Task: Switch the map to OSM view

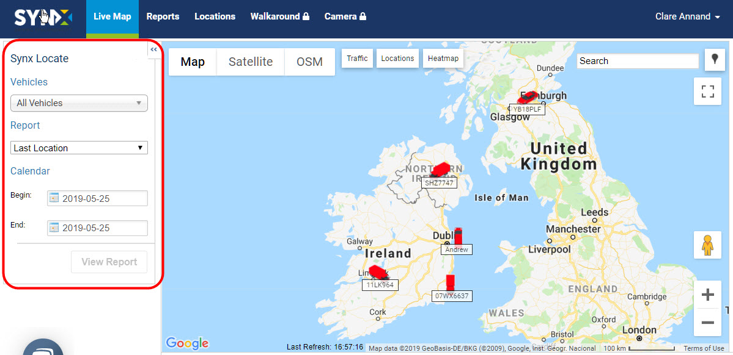Action: 309,62
